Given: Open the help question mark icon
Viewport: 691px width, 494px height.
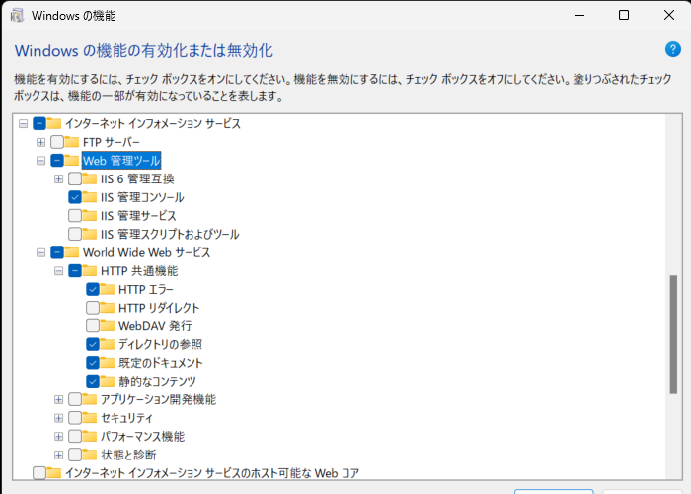Looking at the screenshot, I should 672,49.
